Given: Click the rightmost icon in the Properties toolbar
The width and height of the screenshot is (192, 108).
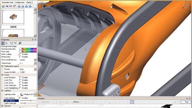Looking at the screenshot, I should (20, 43).
